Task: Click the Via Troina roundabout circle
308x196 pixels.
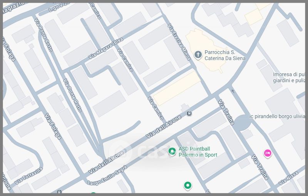Action: (x=242, y=123)
